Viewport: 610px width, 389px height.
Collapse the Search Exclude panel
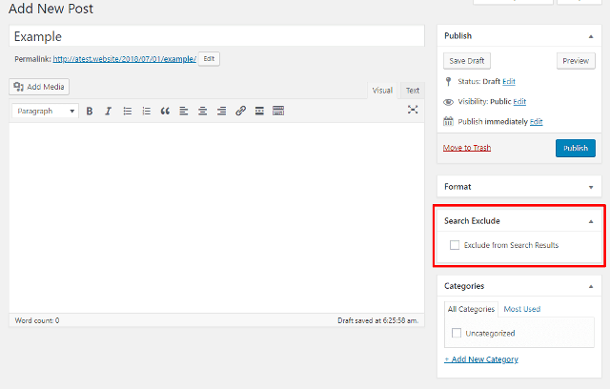pyautogui.click(x=591, y=221)
